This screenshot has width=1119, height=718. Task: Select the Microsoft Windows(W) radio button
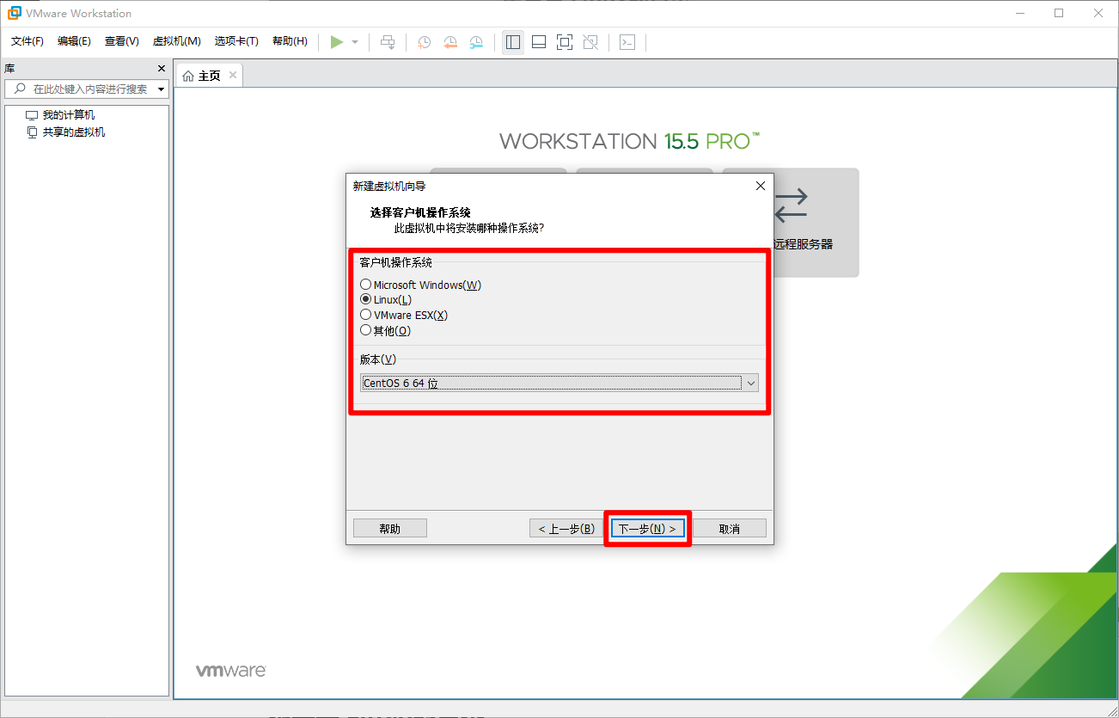point(365,285)
